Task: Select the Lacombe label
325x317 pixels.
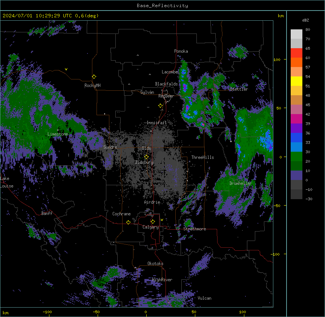Action: tap(170, 72)
